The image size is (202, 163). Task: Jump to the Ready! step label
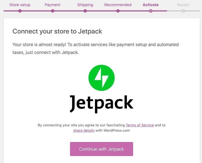[183, 5]
